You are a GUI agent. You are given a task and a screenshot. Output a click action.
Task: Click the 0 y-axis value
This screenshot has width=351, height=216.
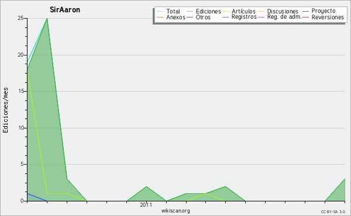(x=22, y=201)
